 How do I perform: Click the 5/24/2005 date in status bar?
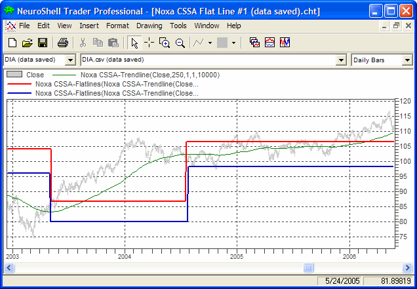point(342,280)
